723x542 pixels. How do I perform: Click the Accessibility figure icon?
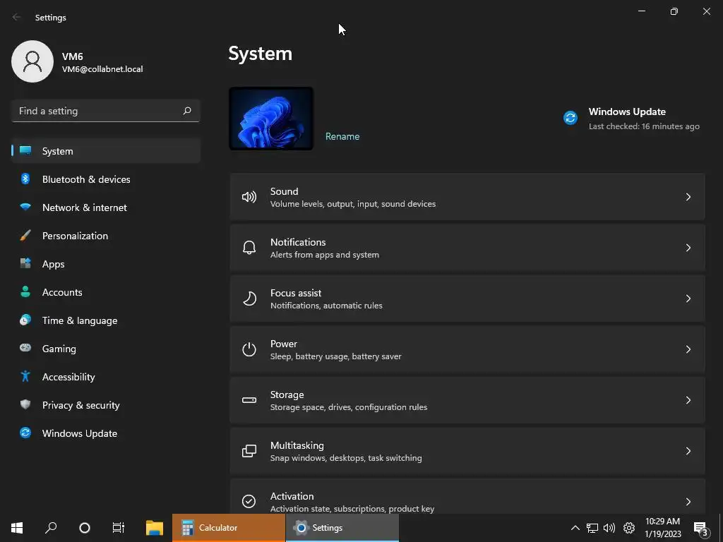(25, 377)
